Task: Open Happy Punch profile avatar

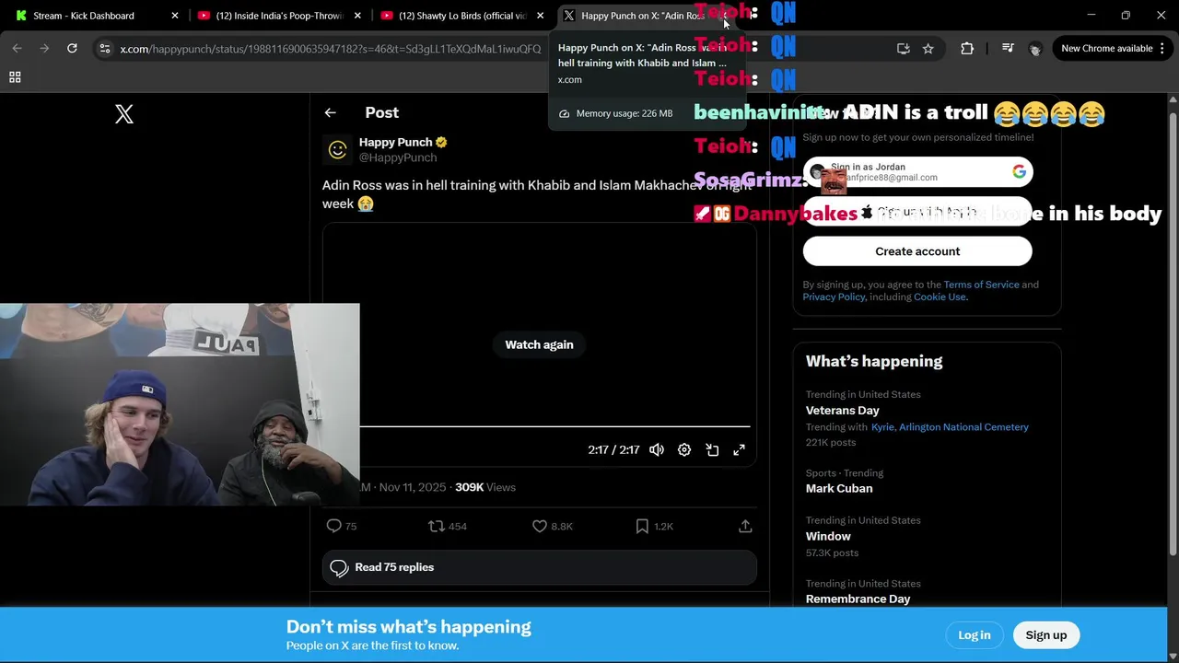Action: coord(337,150)
